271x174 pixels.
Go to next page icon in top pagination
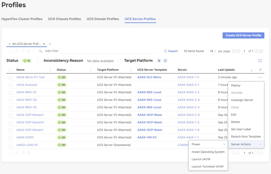(x=256, y=51)
